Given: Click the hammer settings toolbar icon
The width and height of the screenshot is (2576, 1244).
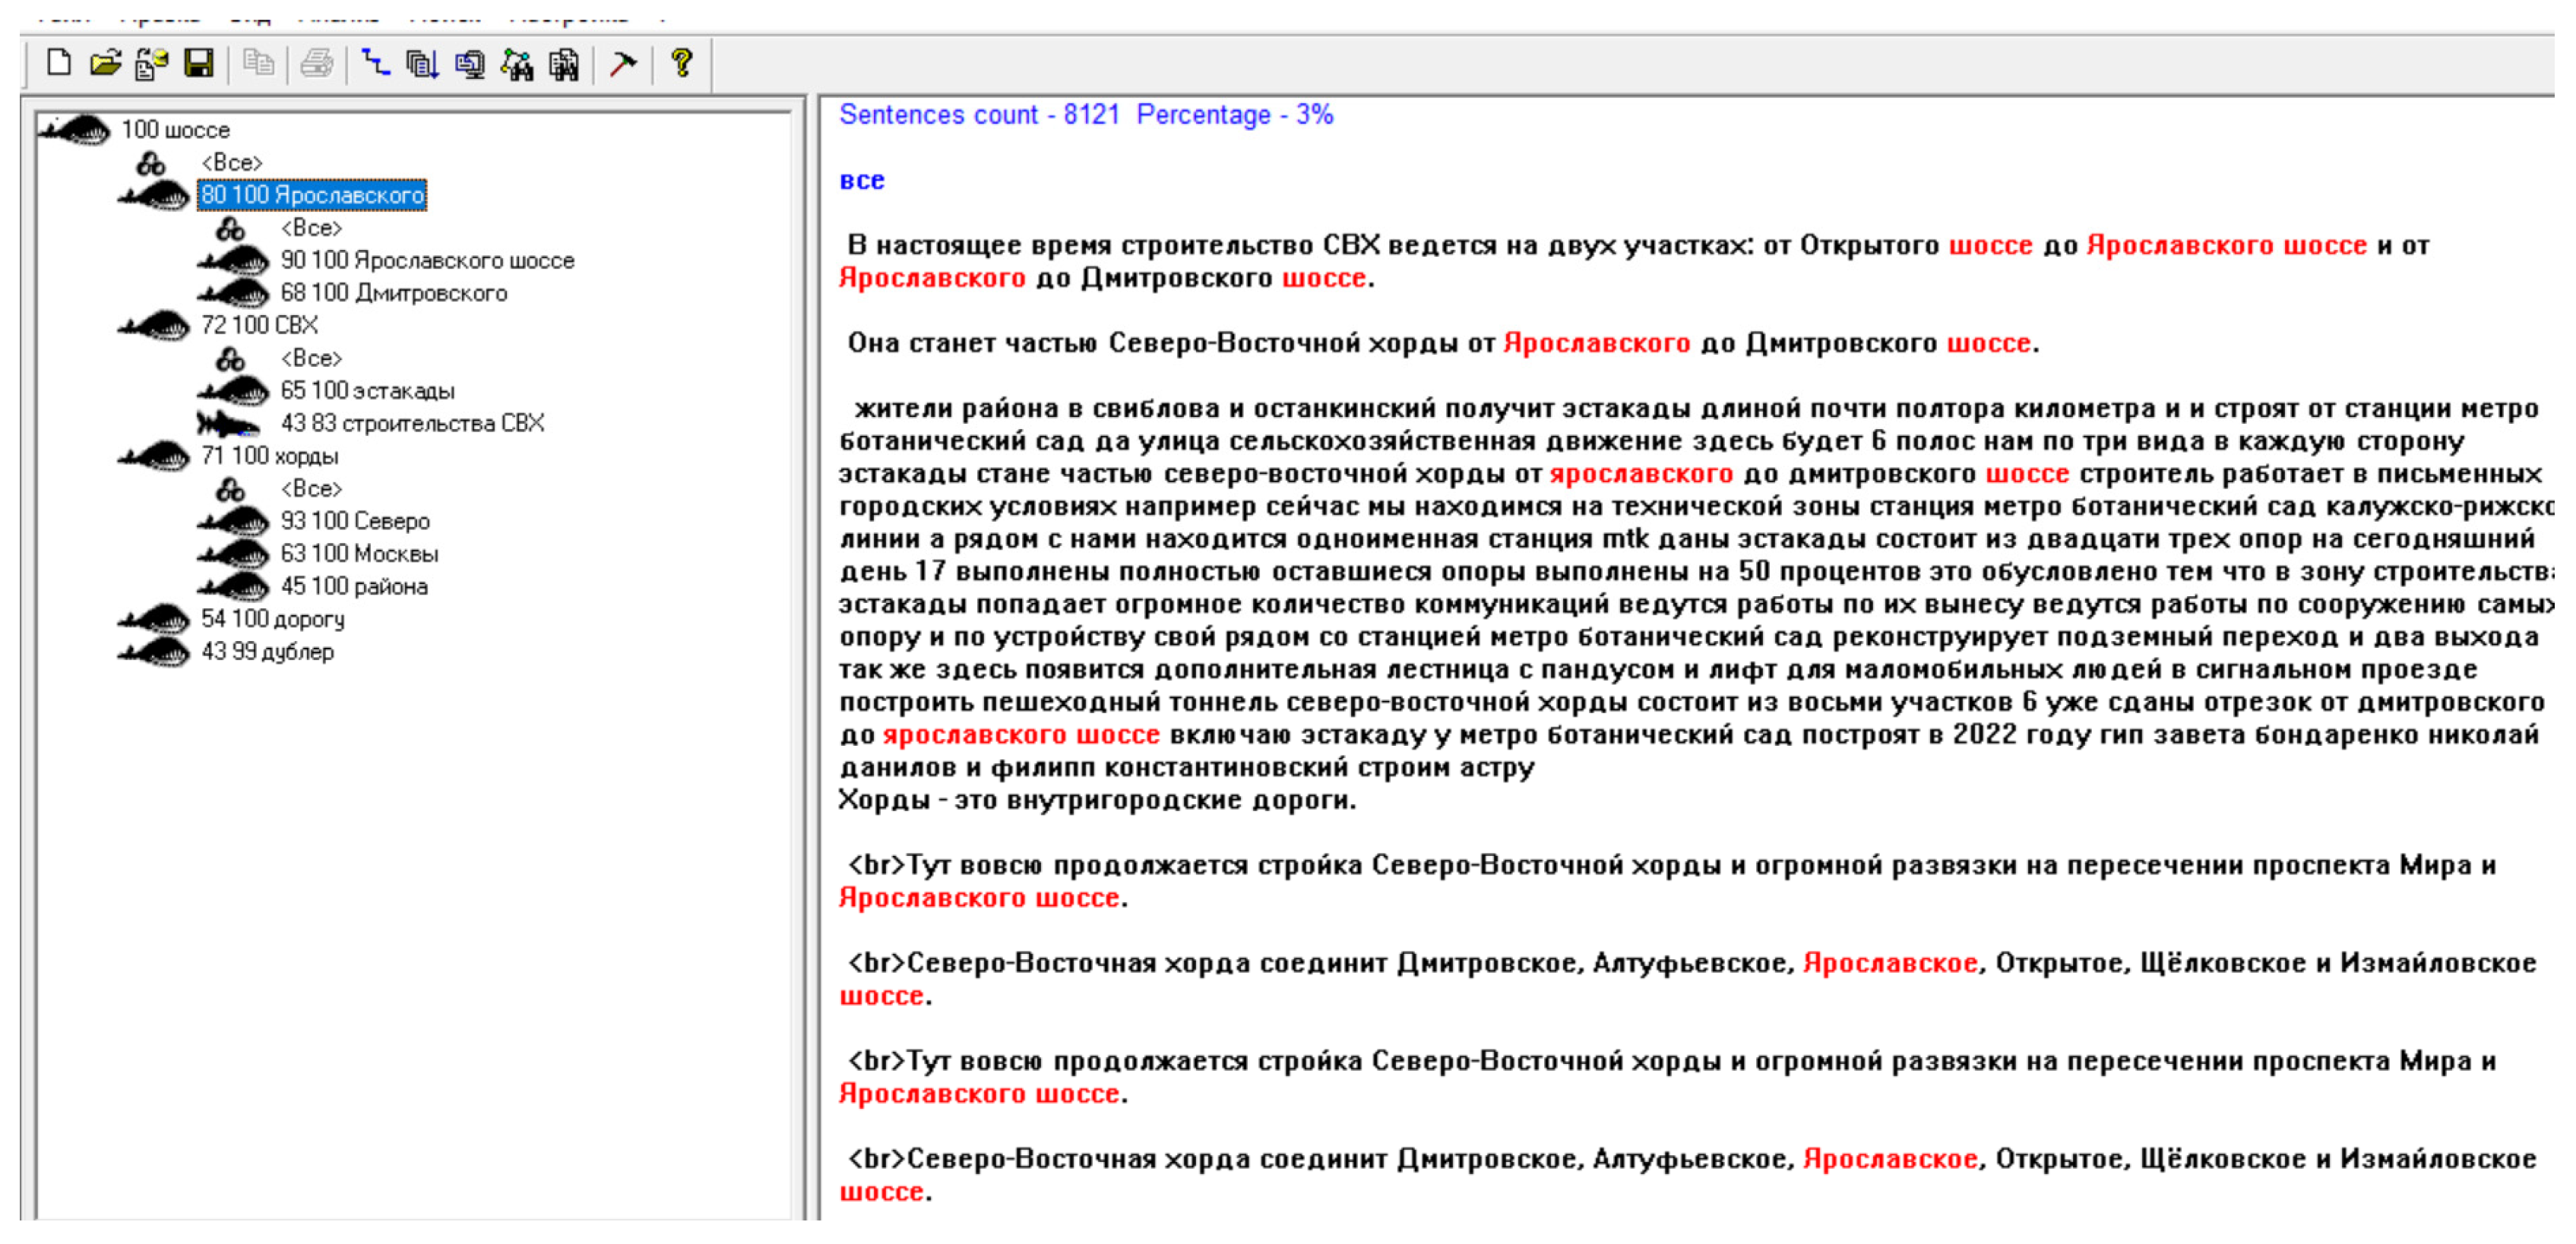Looking at the screenshot, I should coord(622,64).
